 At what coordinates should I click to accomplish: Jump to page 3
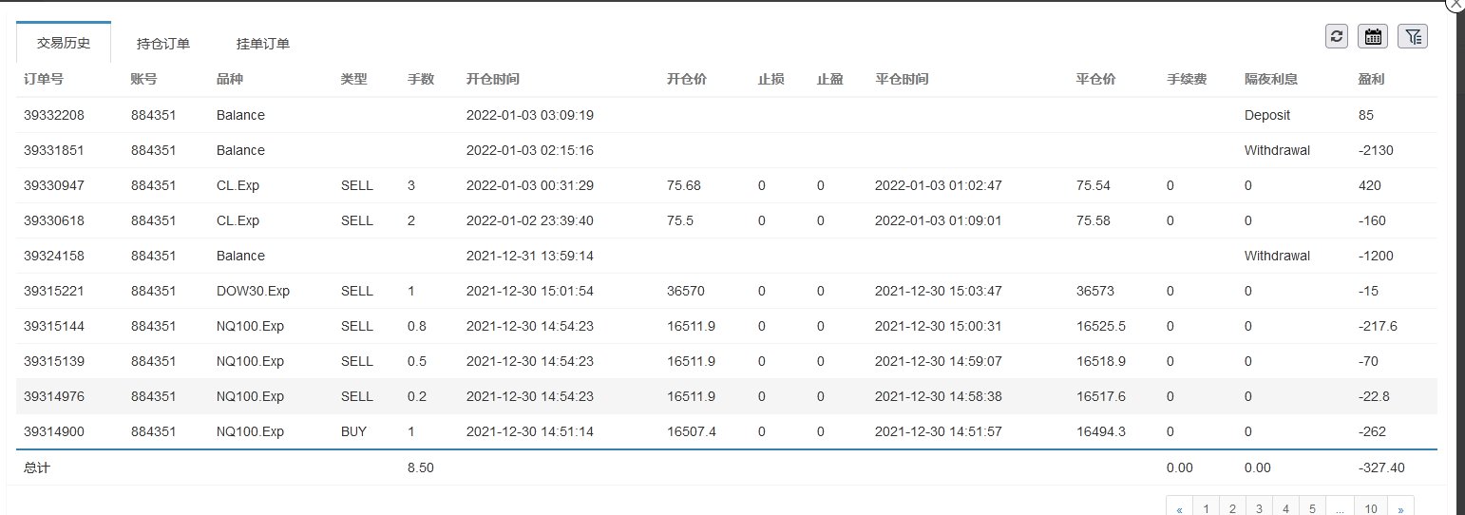coord(1259,508)
